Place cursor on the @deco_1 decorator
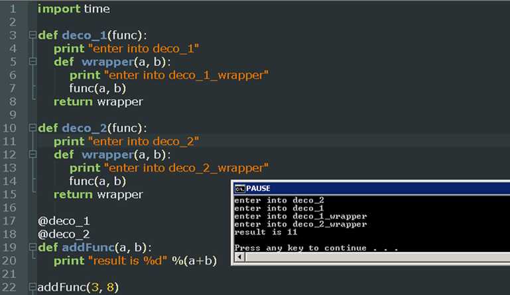This screenshot has height=295, width=510. coord(64,220)
